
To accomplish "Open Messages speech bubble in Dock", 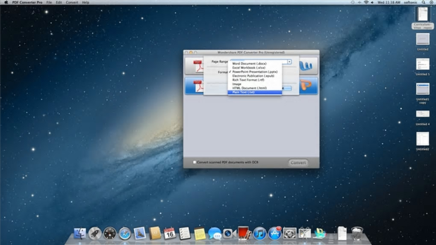I will click(215, 233).
